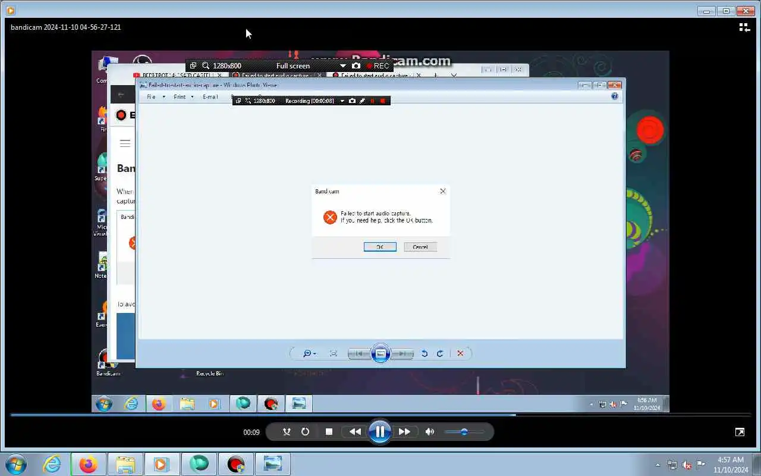Show hidden icons in the system tray
The width and height of the screenshot is (761, 476).
click(x=658, y=465)
